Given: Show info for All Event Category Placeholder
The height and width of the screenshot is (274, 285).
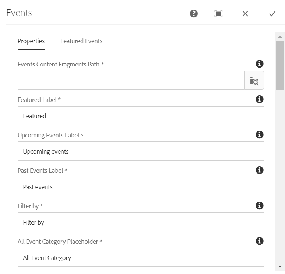Looking at the screenshot, I should click(260, 241).
